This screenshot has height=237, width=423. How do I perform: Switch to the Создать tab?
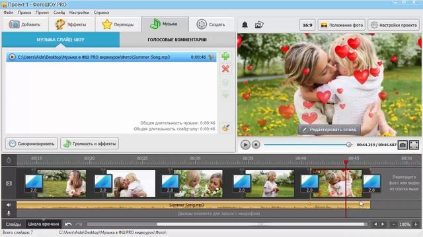click(211, 24)
